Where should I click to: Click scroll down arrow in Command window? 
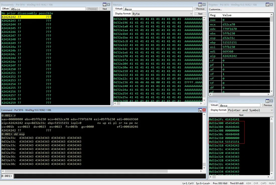click(204, 168)
